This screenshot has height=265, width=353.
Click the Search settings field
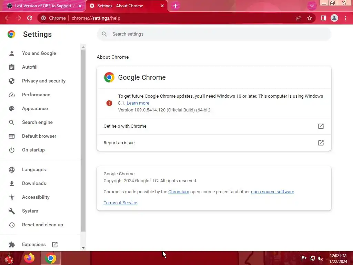[214, 34]
